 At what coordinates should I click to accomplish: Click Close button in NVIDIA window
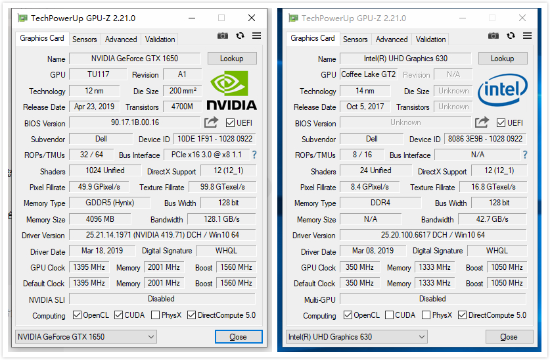pos(239,337)
